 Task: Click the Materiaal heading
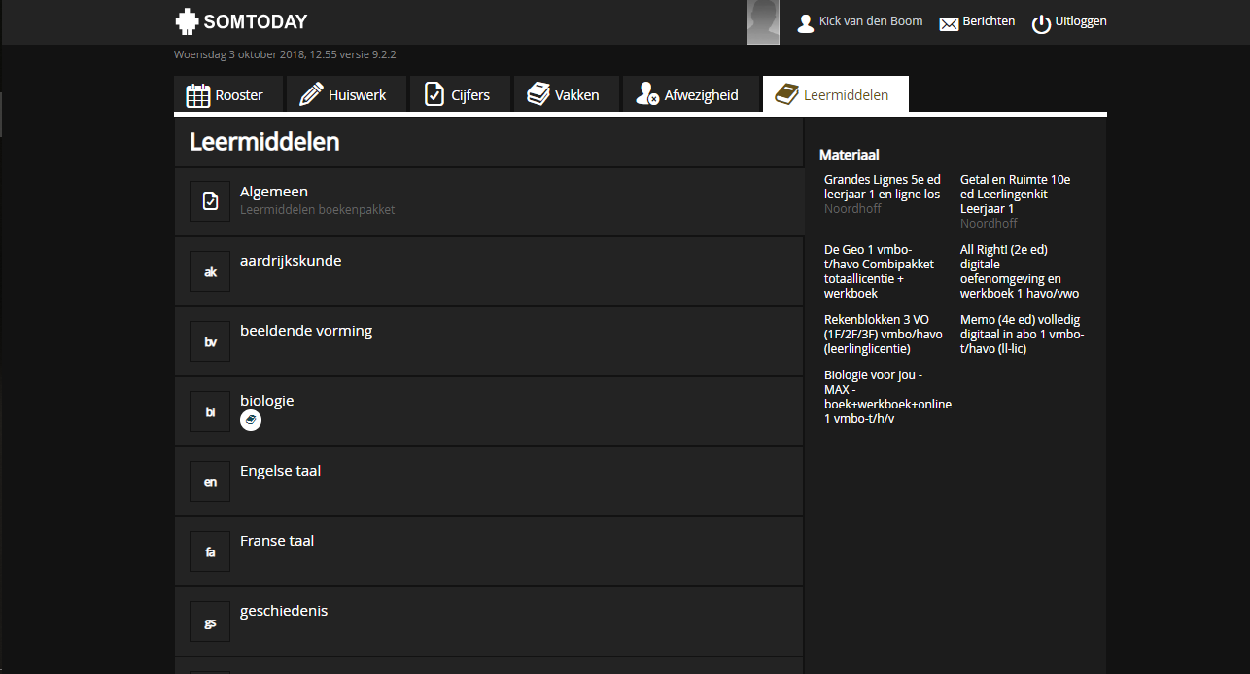click(850, 154)
